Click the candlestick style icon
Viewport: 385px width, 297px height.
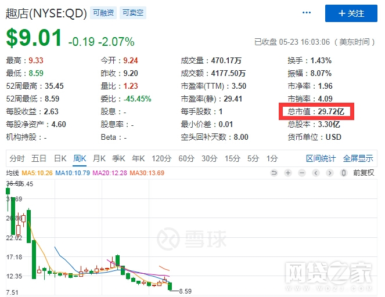point(344,173)
